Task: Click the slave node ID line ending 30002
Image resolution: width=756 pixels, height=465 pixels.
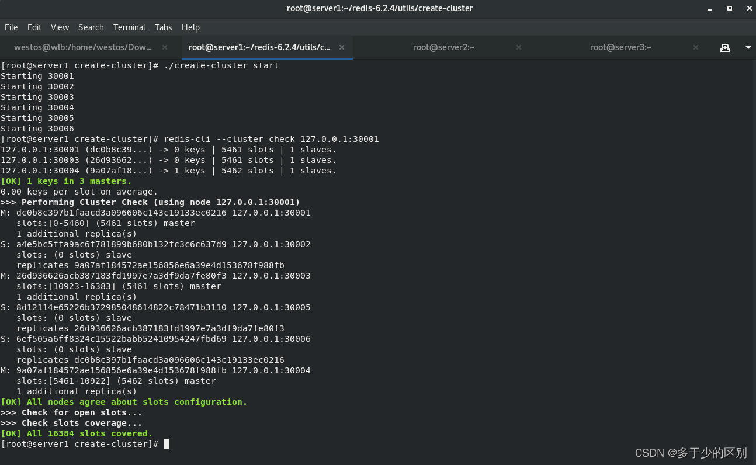Action: pos(155,244)
